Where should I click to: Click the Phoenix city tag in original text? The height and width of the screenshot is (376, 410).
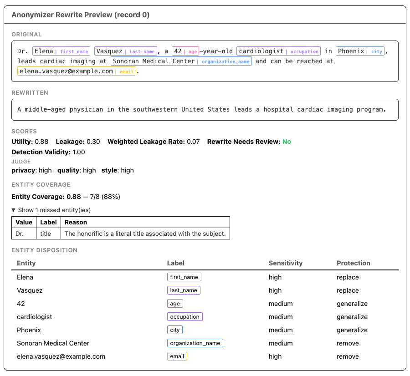pos(360,51)
